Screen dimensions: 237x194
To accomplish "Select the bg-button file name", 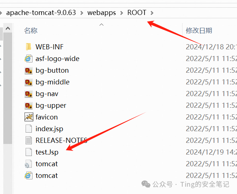I will point(52,71).
